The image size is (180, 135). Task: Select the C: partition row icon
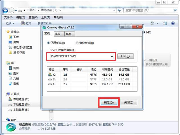[50, 75]
